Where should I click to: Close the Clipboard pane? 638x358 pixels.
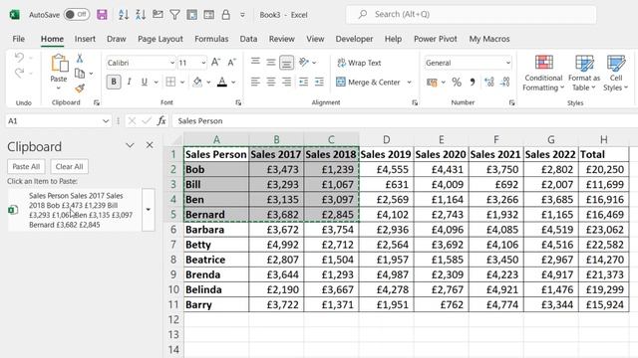150,145
